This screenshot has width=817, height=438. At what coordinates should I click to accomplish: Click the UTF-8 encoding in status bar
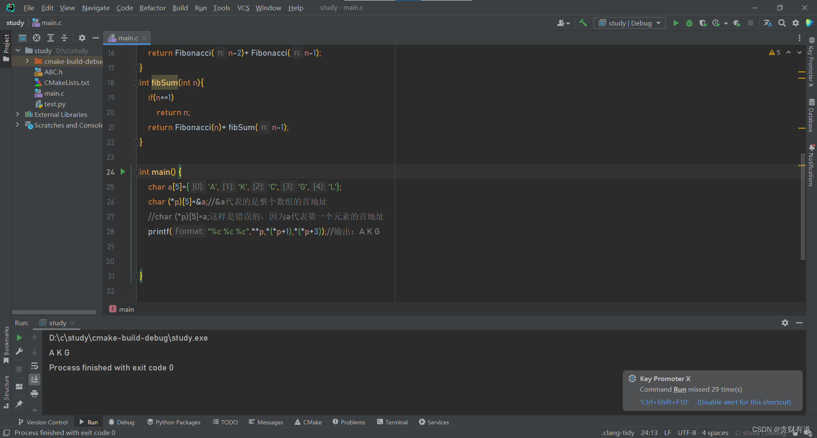click(687, 432)
